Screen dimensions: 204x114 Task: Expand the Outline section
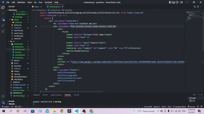coord(11,101)
